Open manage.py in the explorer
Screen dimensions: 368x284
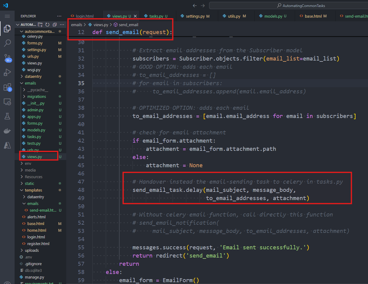click(x=40, y=277)
